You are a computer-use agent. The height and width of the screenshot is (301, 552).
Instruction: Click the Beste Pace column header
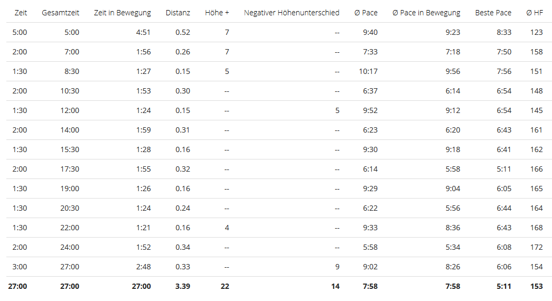(493, 13)
